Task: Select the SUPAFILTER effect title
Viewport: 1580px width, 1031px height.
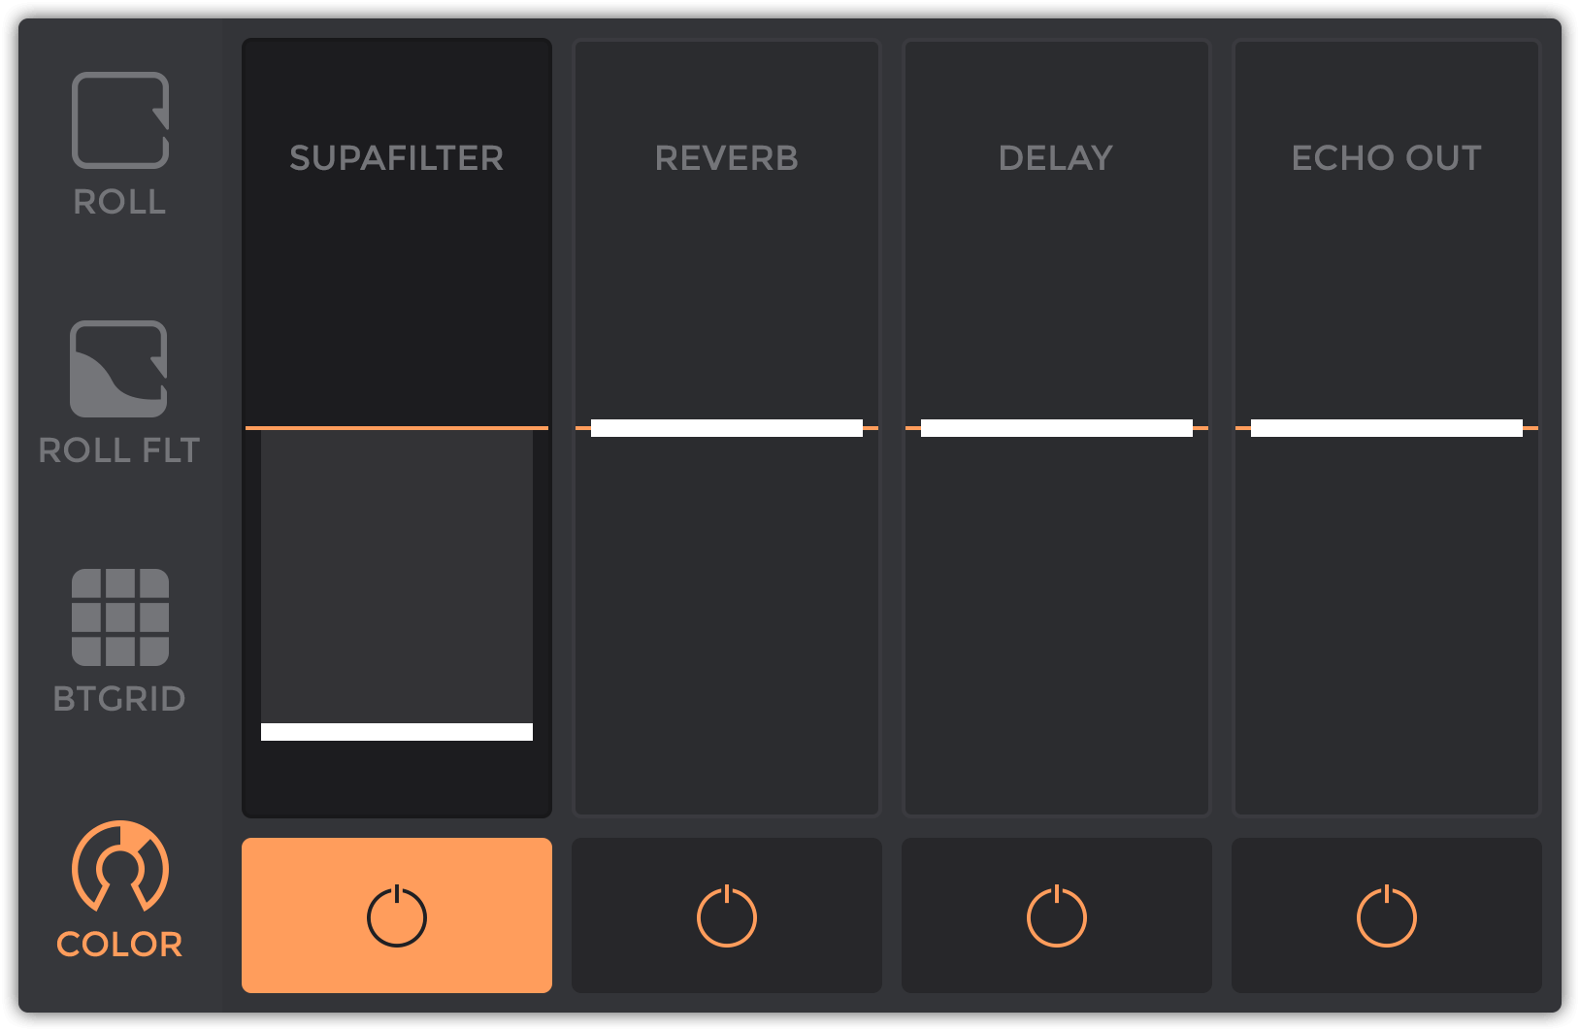Action: pos(397,158)
